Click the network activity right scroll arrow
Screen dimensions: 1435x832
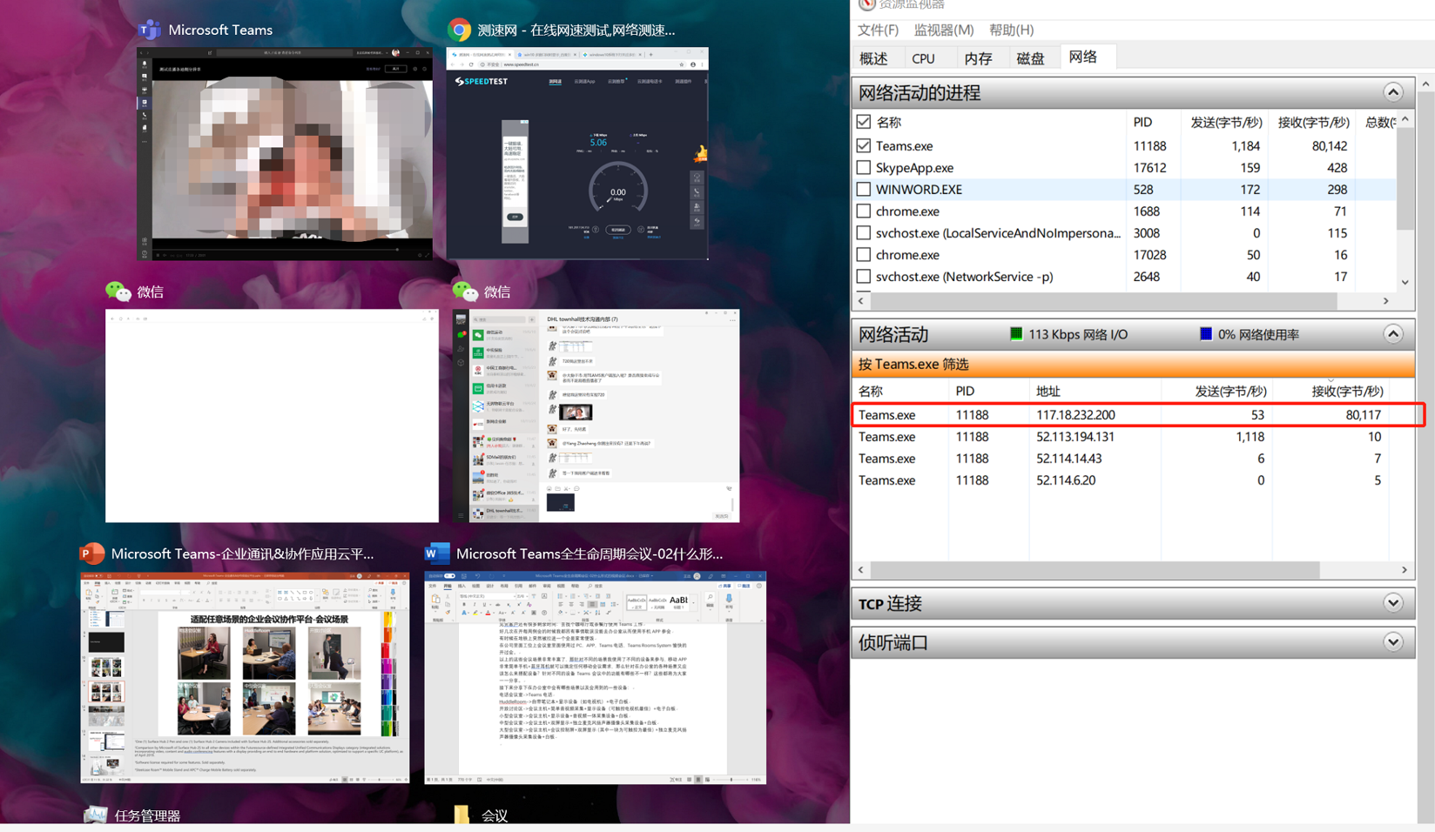click(x=1404, y=569)
